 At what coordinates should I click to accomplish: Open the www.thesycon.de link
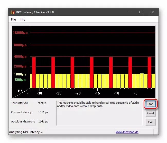(x=127, y=132)
